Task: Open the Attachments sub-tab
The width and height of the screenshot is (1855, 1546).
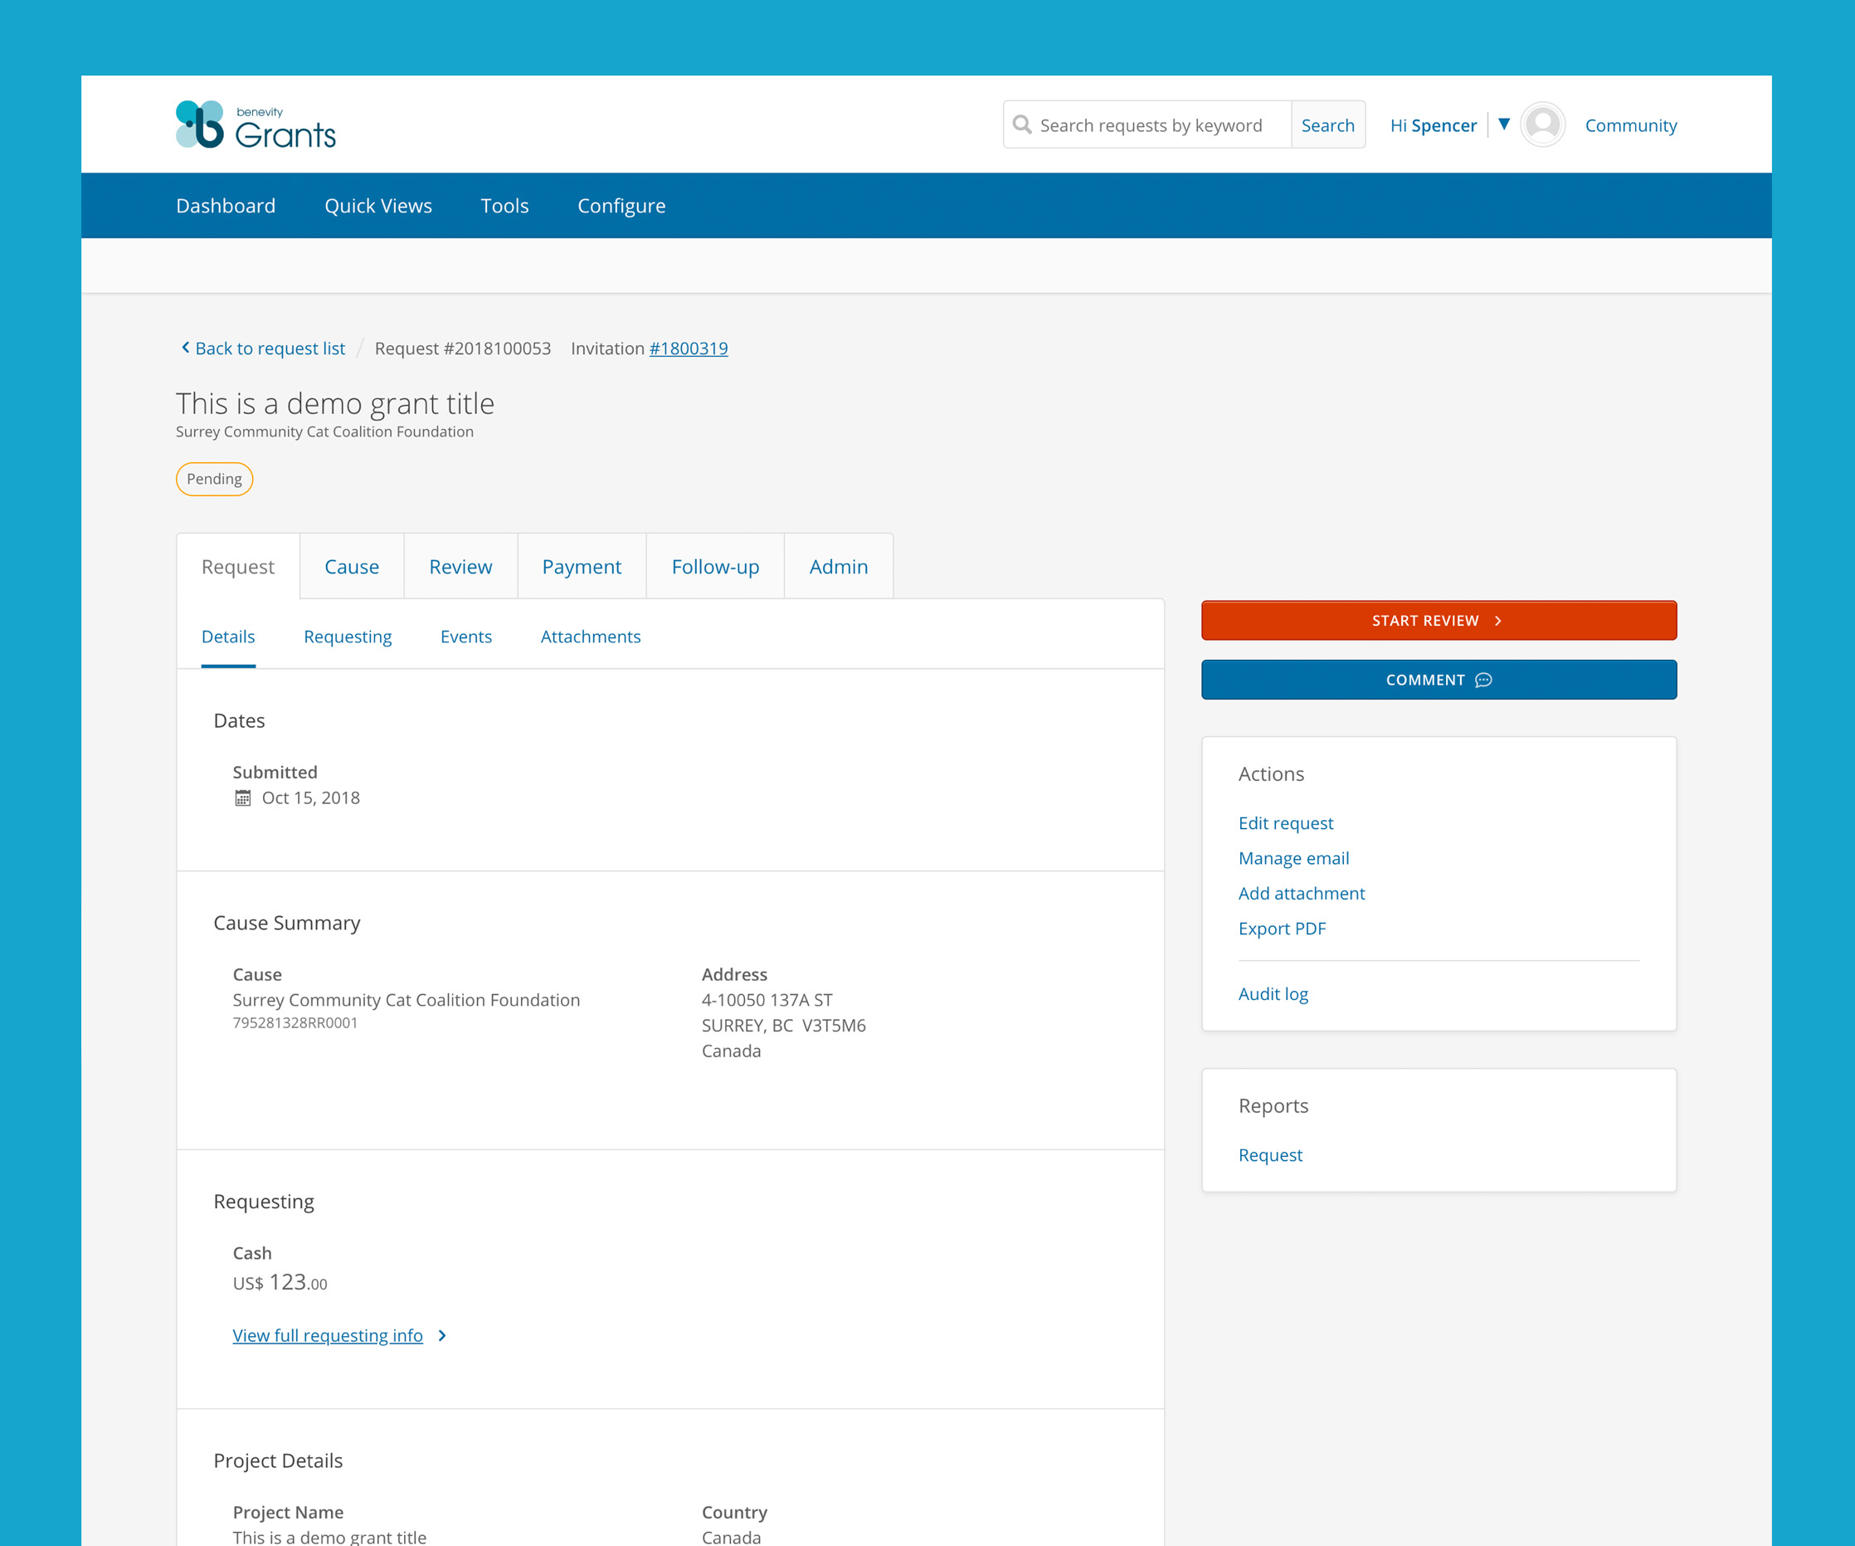Action: coord(590,636)
